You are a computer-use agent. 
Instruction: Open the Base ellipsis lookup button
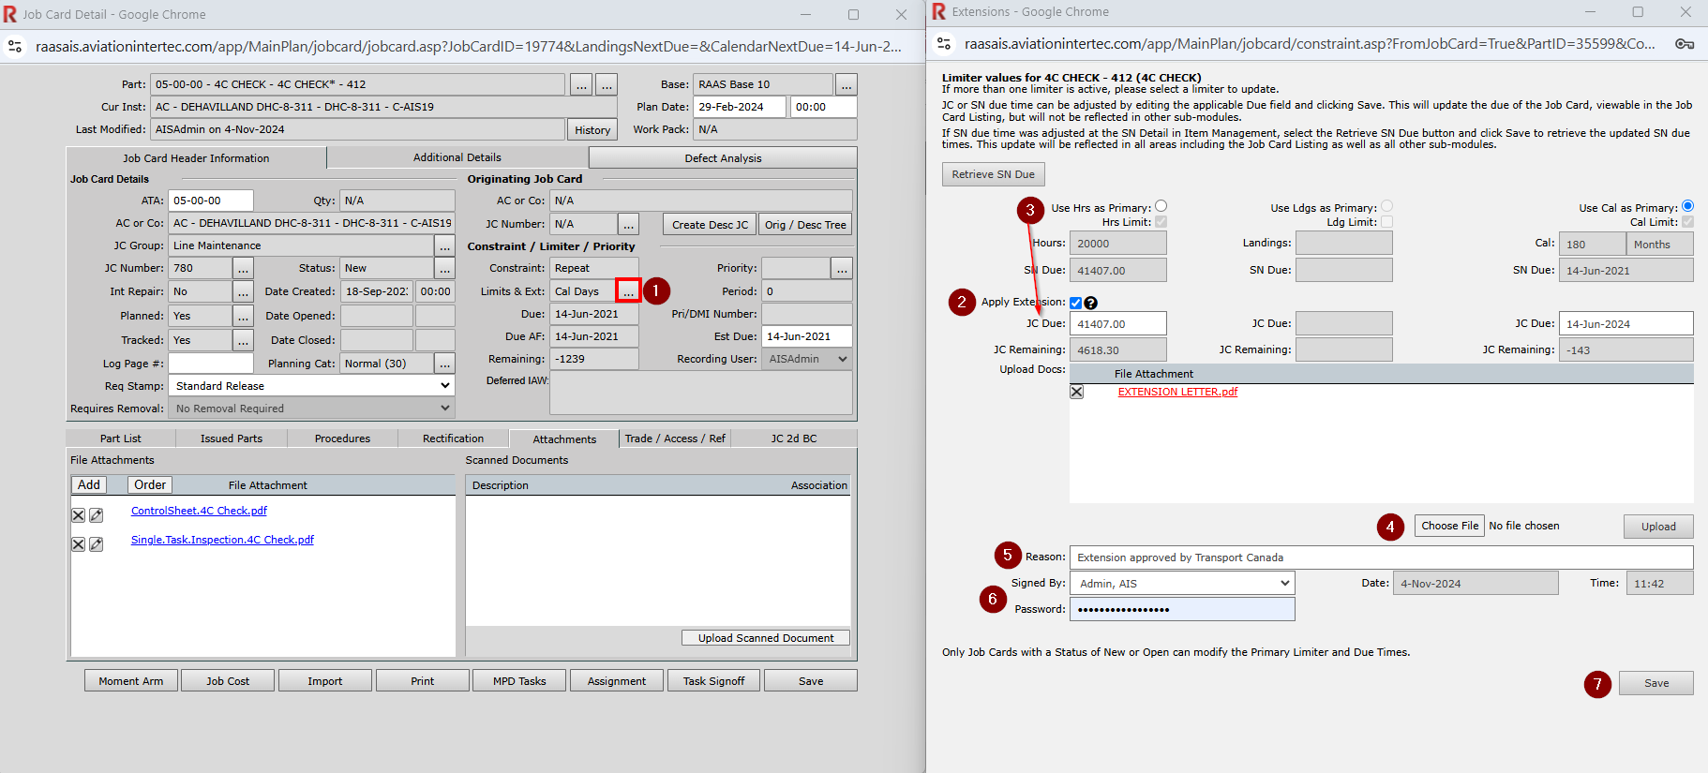point(846,84)
